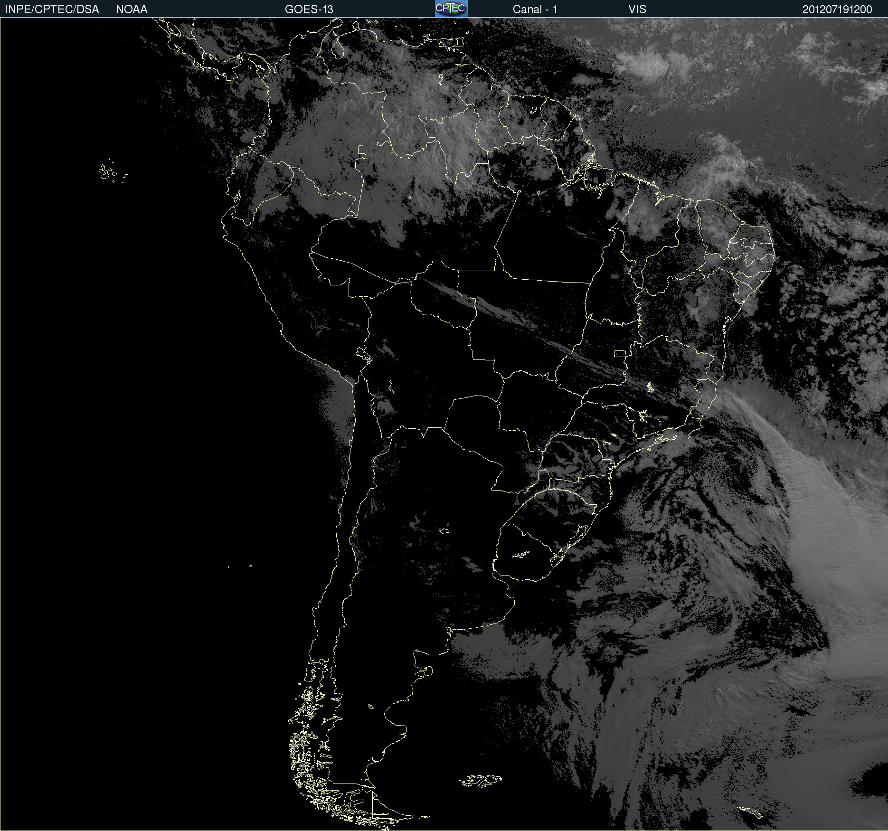Click the satellite image of South America
Viewport: 888px width, 831px height.
[x=444, y=424]
